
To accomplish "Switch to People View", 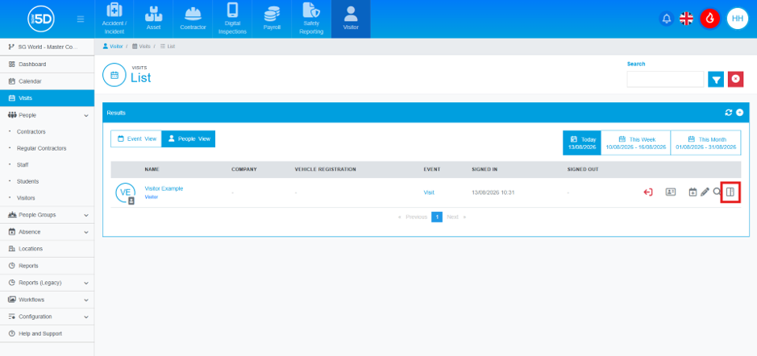I will click(x=189, y=139).
